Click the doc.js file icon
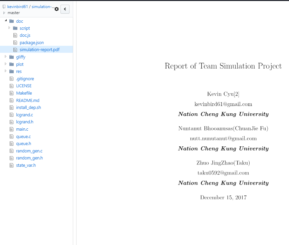This screenshot has height=245, width=289. (15, 35)
